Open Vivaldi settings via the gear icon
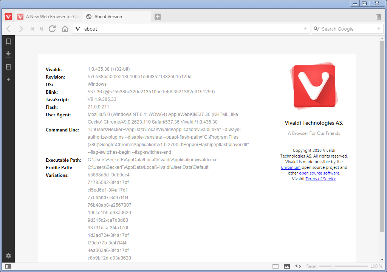The height and width of the screenshot is (272, 387). pos(8,256)
